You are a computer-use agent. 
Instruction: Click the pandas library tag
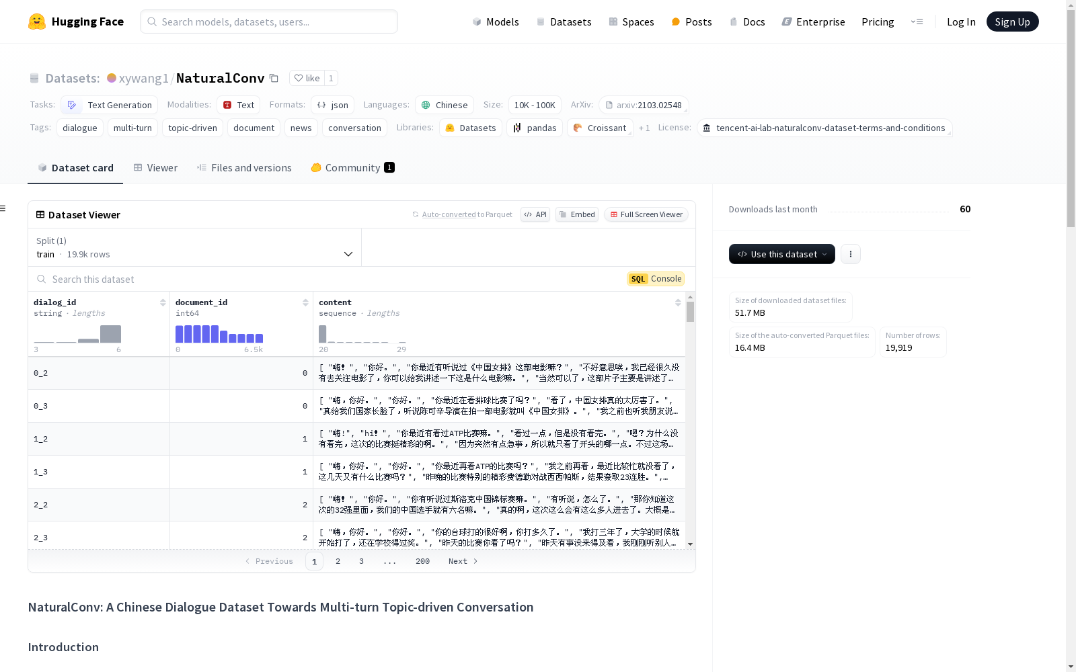[x=535, y=128]
